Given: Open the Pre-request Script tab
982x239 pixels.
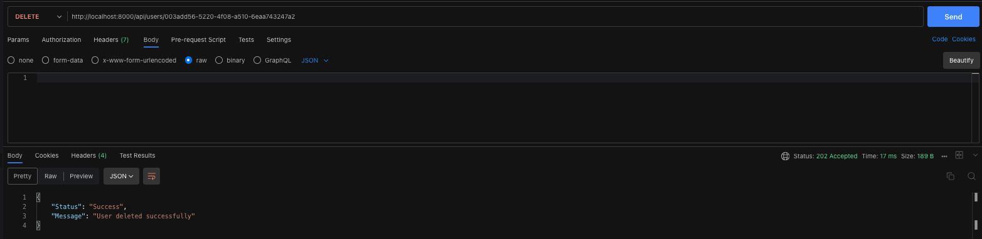Looking at the screenshot, I should tap(198, 39).
